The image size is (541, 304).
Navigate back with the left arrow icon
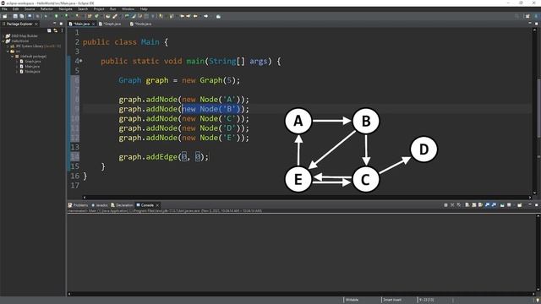[x=195, y=16]
